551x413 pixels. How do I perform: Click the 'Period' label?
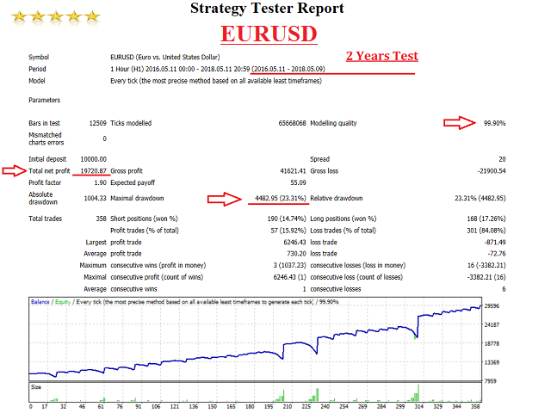[x=37, y=69]
